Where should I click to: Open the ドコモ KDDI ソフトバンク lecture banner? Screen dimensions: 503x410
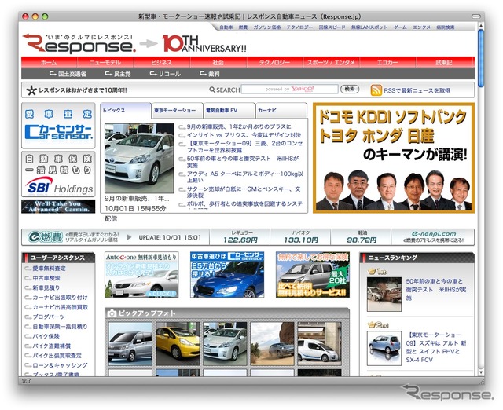(394, 158)
